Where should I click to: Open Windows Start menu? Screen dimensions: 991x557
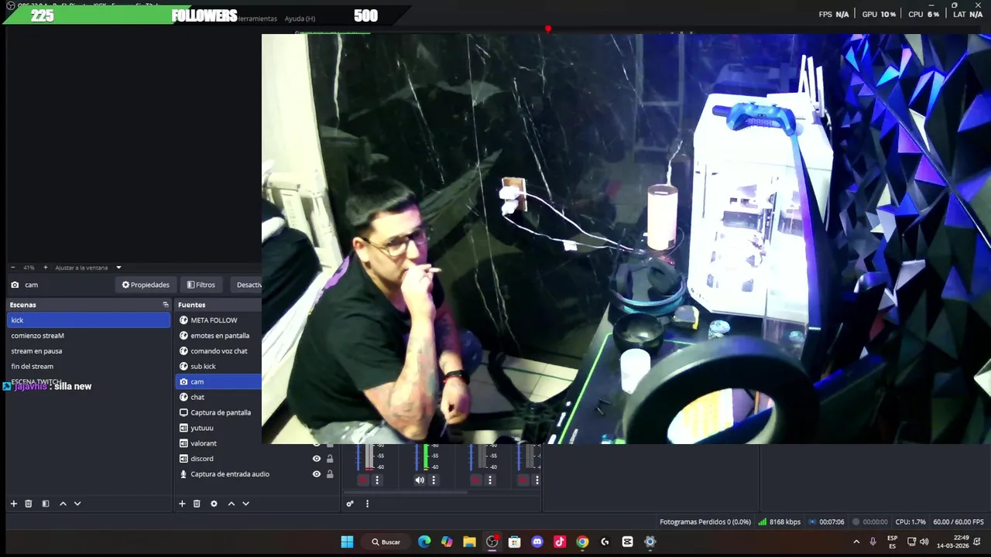[347, 542]
